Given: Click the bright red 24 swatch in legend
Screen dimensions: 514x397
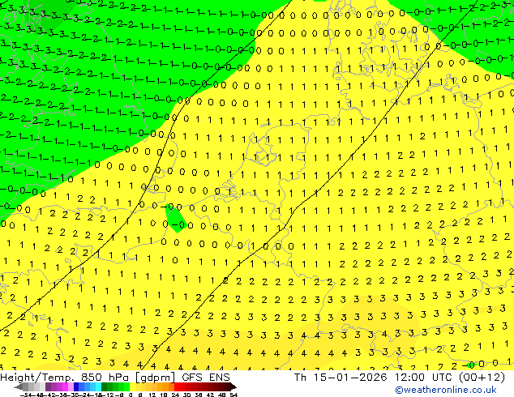Looking at the screenshot, I should [x=177, y=386].
